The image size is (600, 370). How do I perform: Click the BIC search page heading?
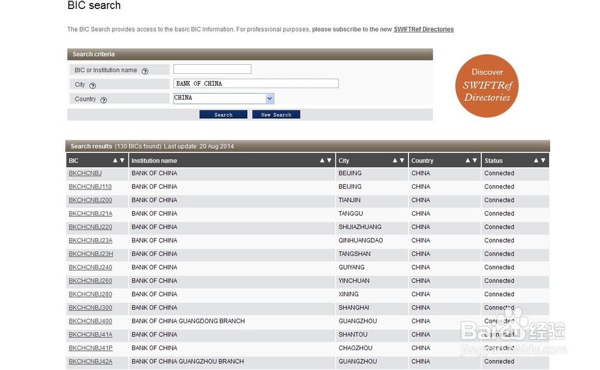coord(94,5)
